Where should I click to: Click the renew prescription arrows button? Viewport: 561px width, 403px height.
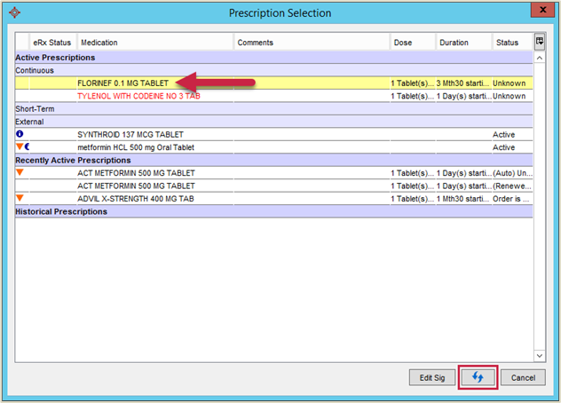point(478,377)
